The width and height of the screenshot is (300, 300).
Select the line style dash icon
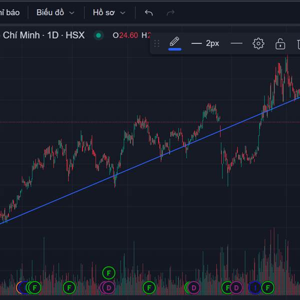tap(236, 43)
